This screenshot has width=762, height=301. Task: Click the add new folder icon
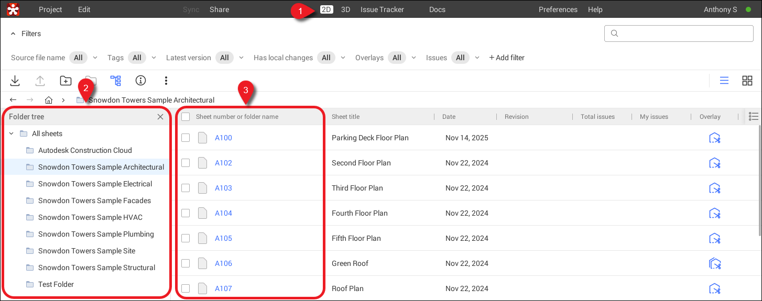point(66,81)
